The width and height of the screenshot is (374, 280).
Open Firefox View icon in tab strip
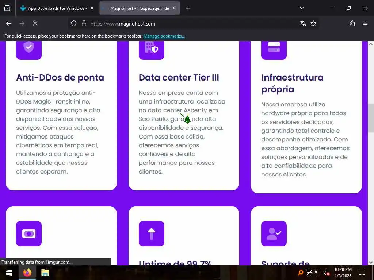pyautogui.click(x=7, y=8)
